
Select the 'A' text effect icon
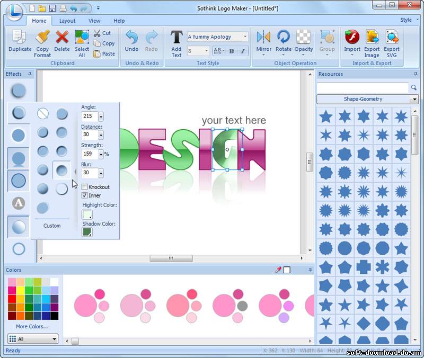tap(19, 203)
